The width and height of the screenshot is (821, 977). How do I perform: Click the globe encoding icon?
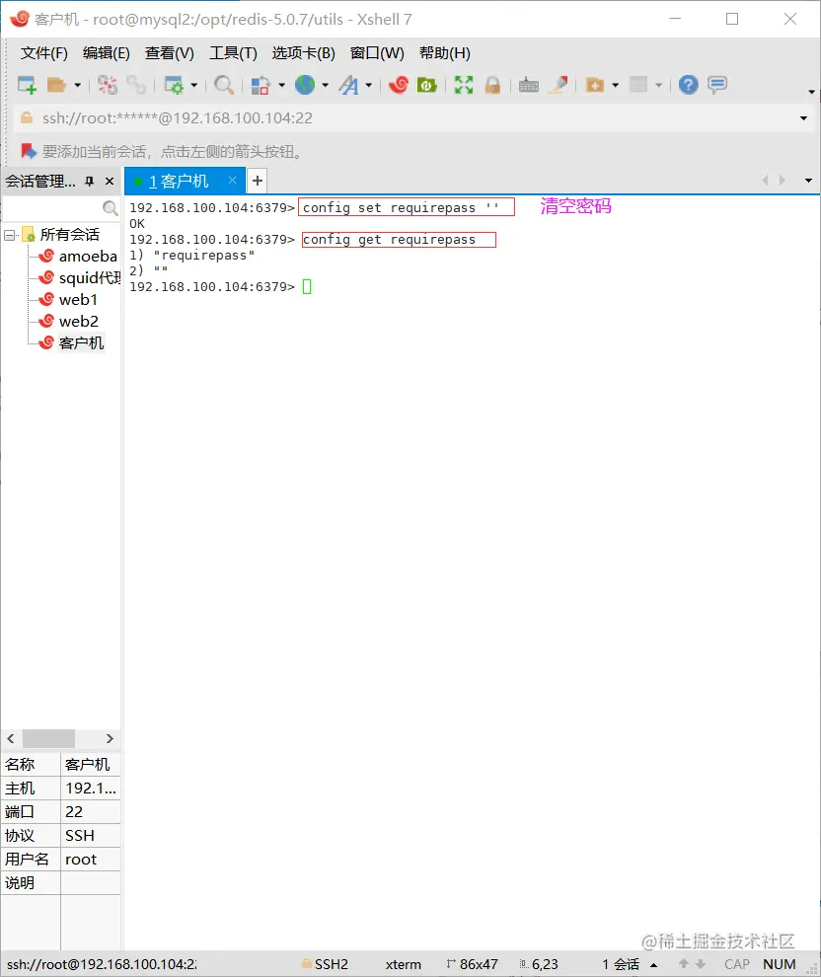pos(305,85)
